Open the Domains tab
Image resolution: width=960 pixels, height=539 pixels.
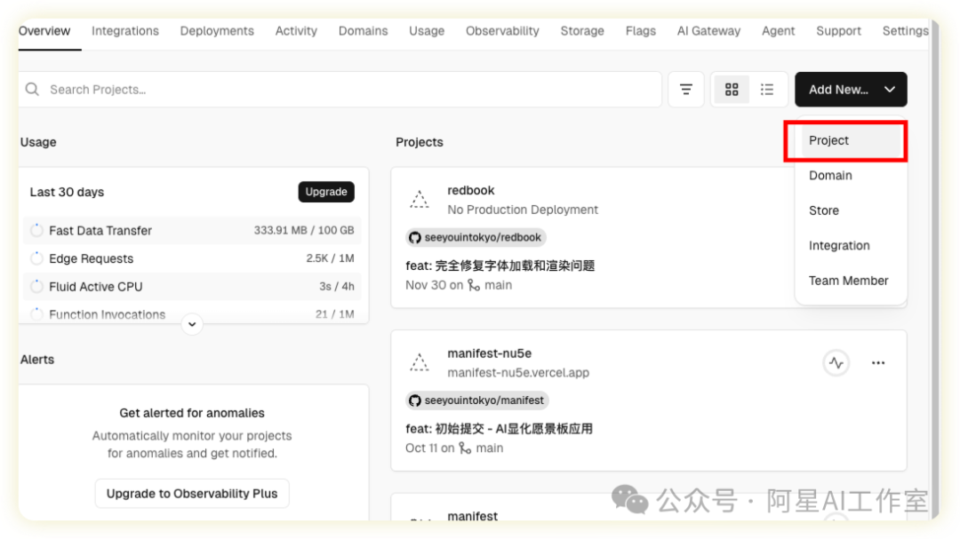(363, 31)
